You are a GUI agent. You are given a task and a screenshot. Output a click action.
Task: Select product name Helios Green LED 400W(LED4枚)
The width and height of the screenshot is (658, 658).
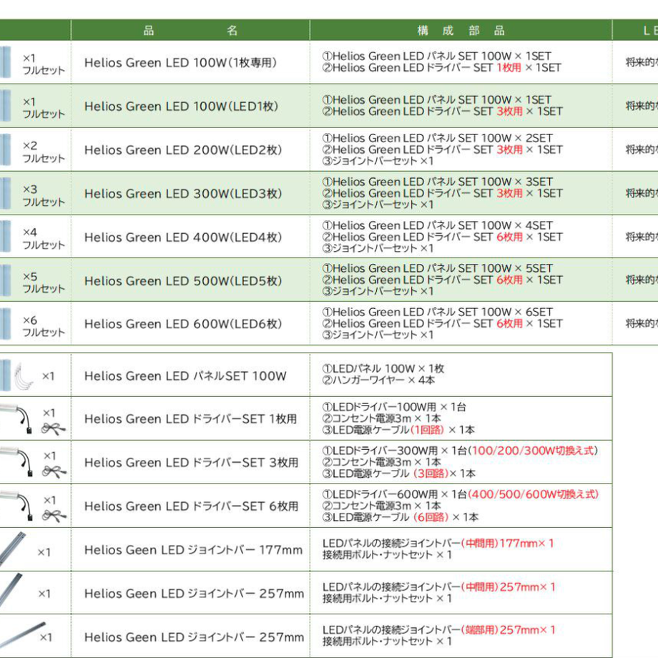183,237
